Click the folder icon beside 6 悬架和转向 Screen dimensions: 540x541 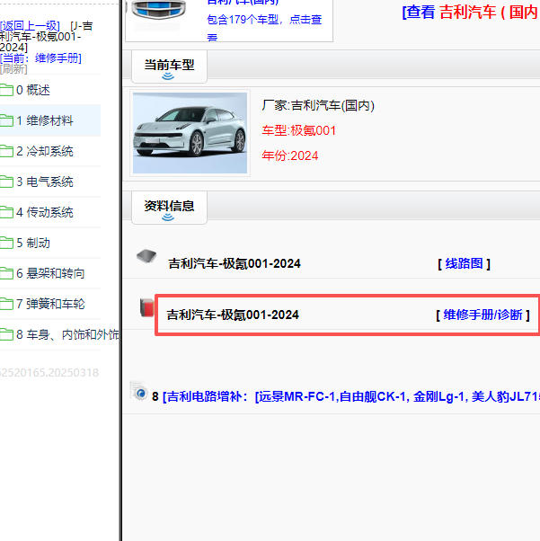pyautogui.click(x=6, y=273)
